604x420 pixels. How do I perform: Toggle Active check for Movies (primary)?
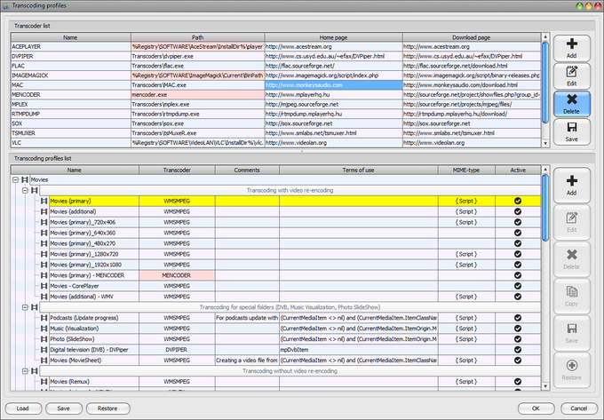point(518,201)
